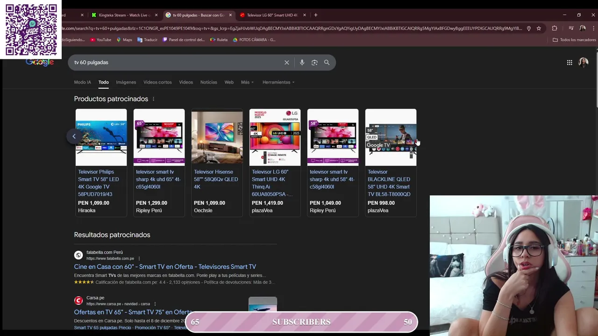The height and width of the screenshot is (336, 598).
Task: Click the Hiraoka seller name
Action: click(x=87, y=210)
